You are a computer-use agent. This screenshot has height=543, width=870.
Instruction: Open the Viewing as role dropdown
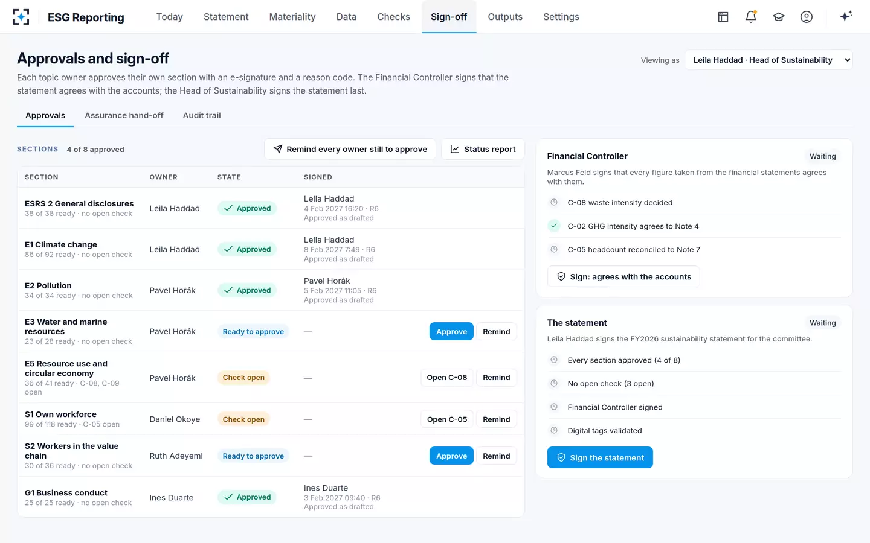(768, 60)
